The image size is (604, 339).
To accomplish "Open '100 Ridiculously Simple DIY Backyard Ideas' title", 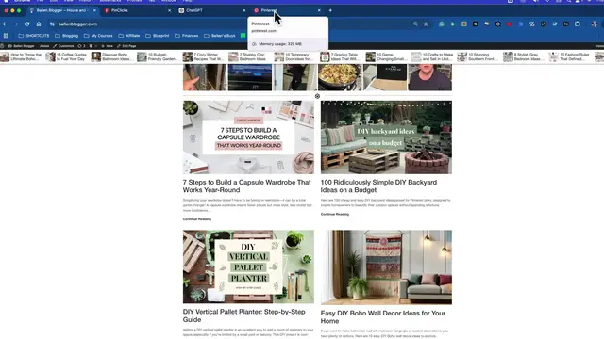I will point(379,186).
